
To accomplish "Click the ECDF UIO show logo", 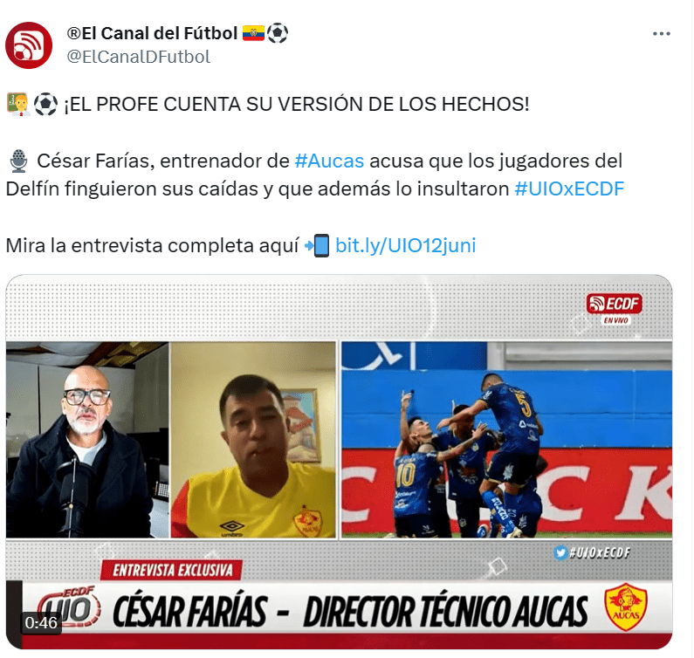I will [69, 607].
